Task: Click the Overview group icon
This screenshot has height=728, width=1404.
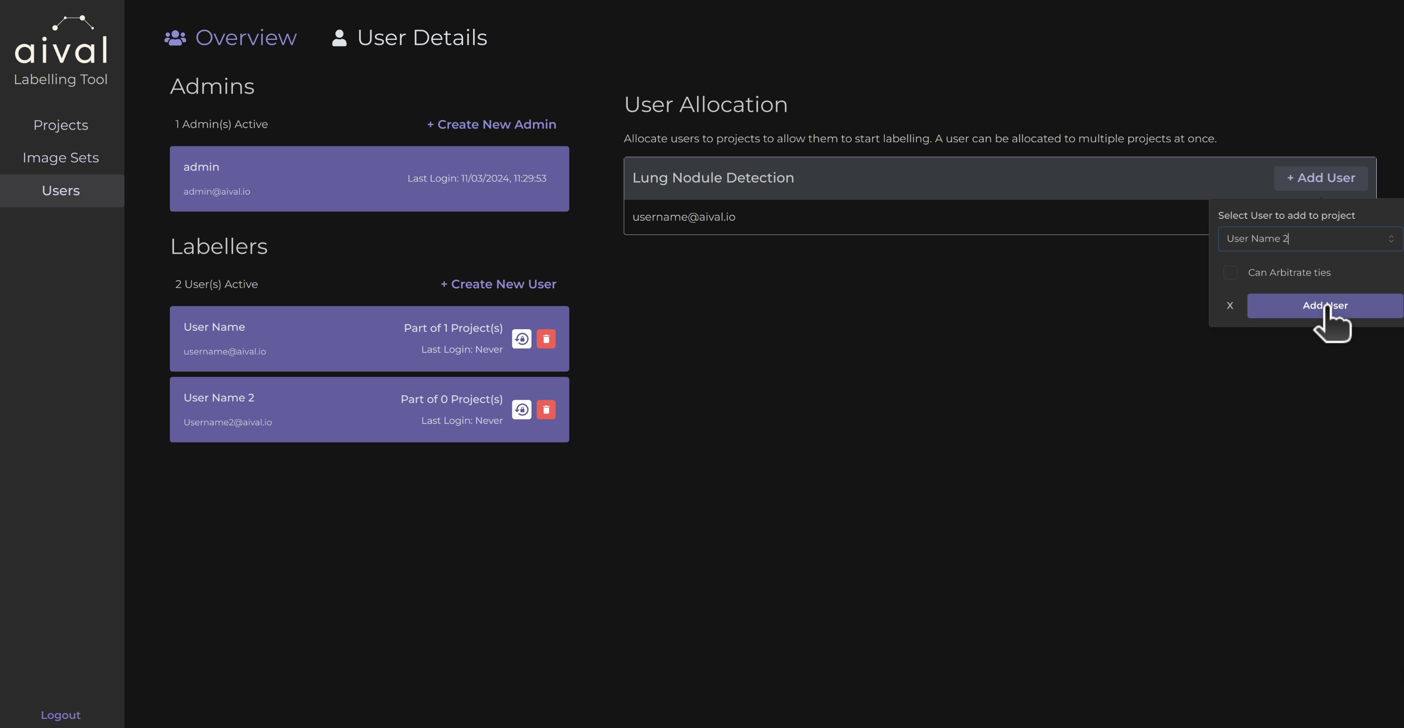Action: pyautogui.click(x=175, y=38)
